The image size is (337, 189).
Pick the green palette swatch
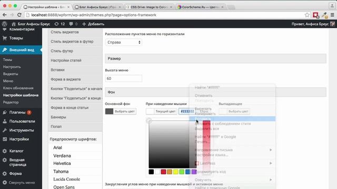[x=182, y=172]
